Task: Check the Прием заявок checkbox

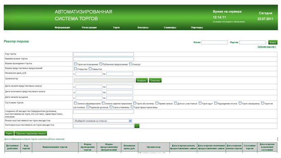Action: tap(157, 103)
